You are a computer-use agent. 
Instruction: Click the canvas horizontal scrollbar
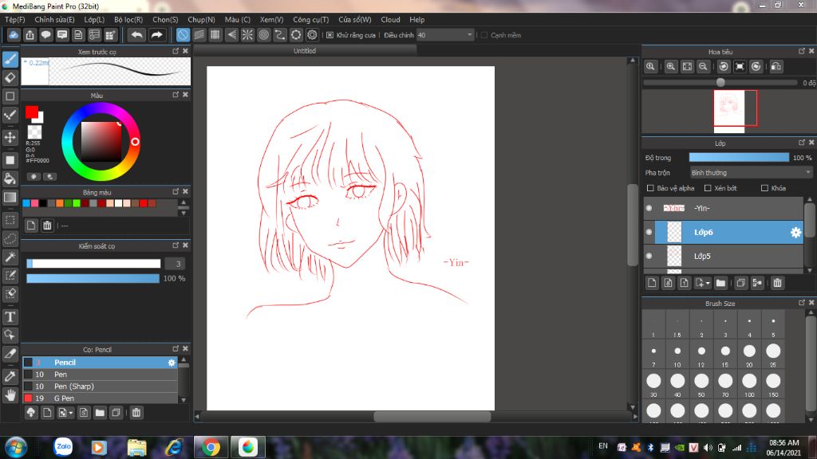[x=432, y=416]
